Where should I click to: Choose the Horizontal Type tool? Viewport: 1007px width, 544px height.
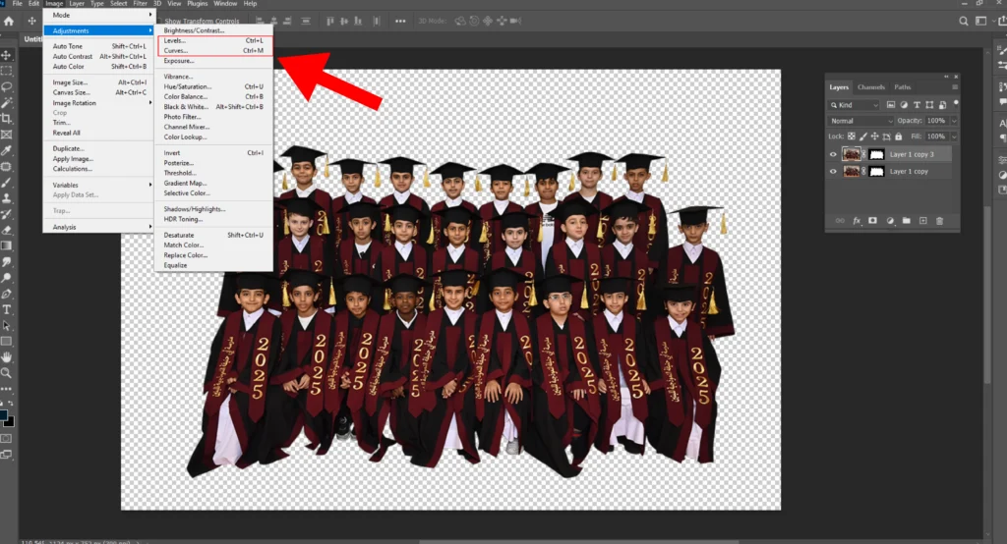pos(7,309)
